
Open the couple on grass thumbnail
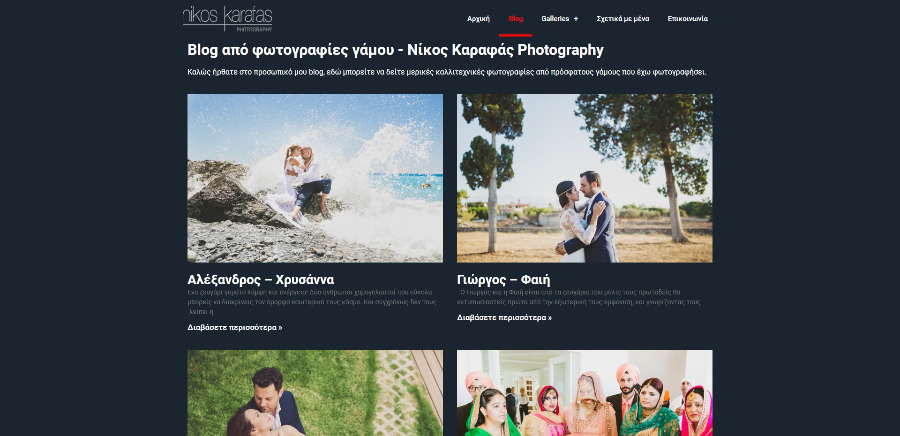tap(315, 393)
